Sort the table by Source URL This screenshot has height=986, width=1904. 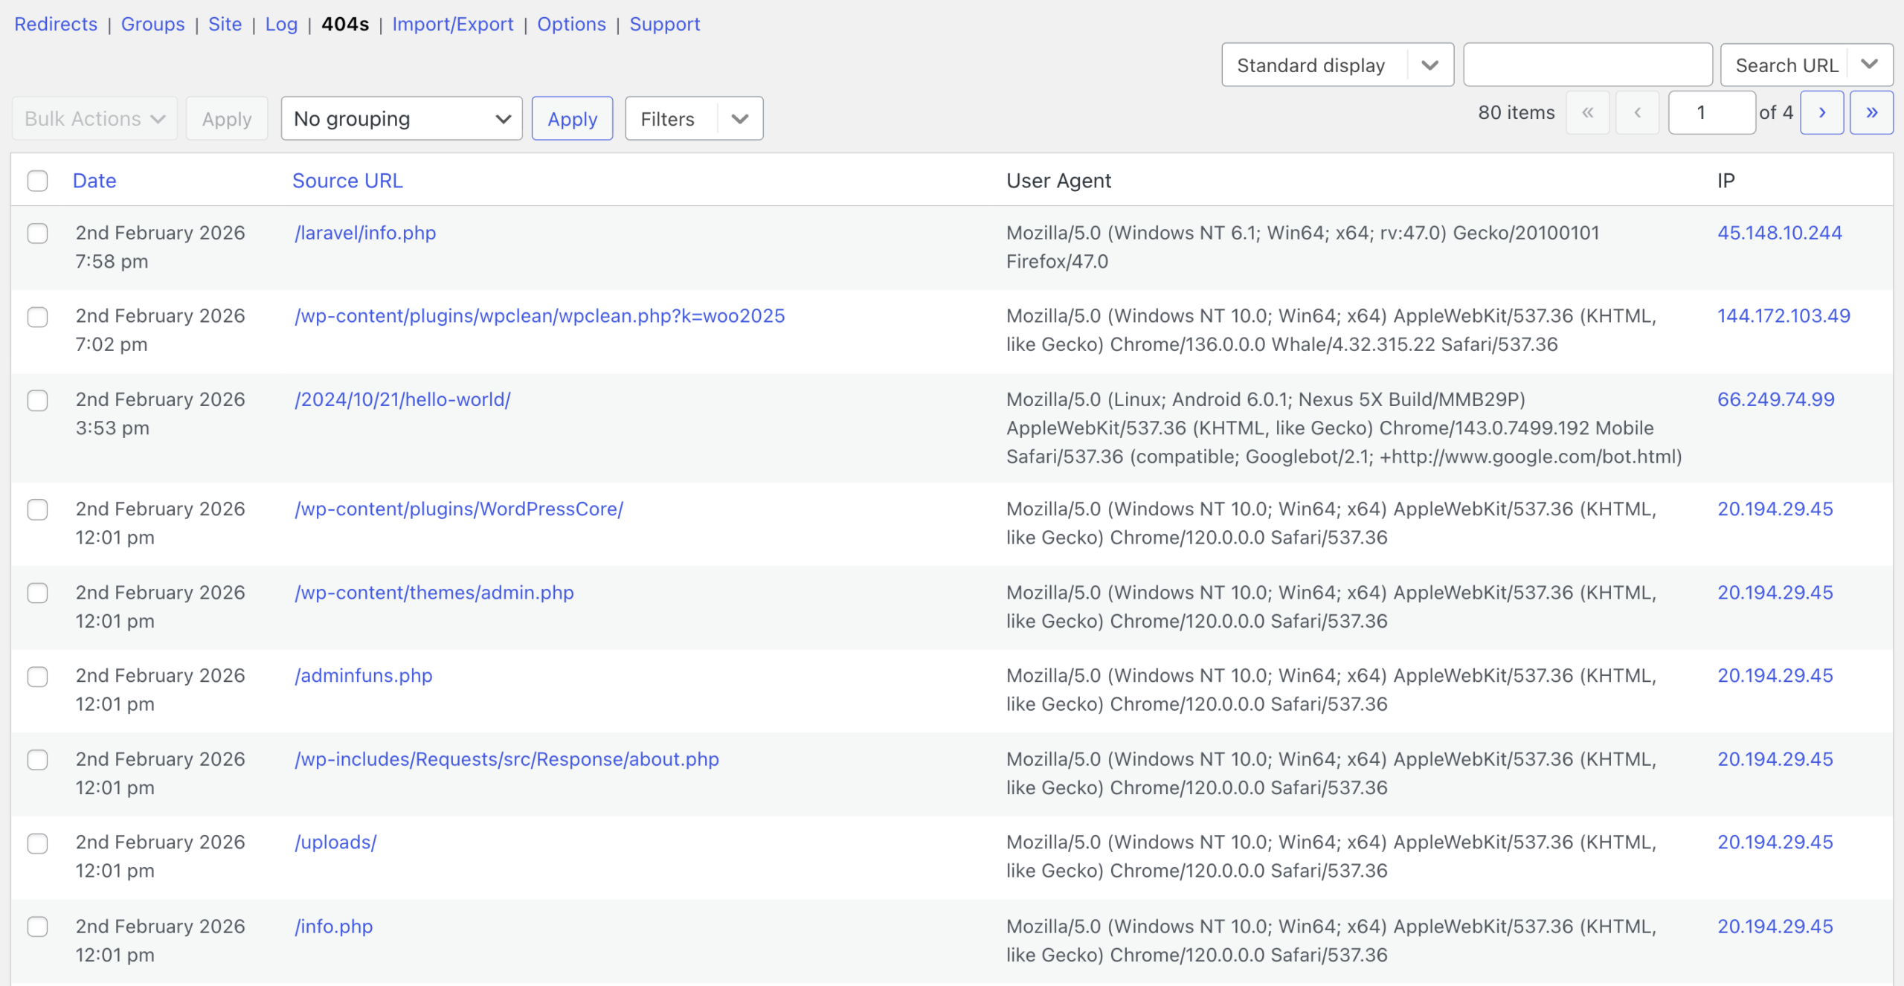point(347,181)
